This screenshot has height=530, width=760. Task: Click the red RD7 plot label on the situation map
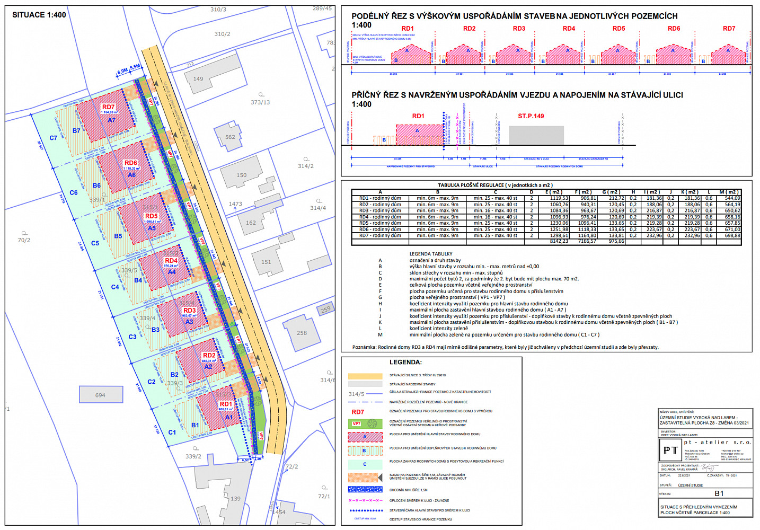(108, 107)
